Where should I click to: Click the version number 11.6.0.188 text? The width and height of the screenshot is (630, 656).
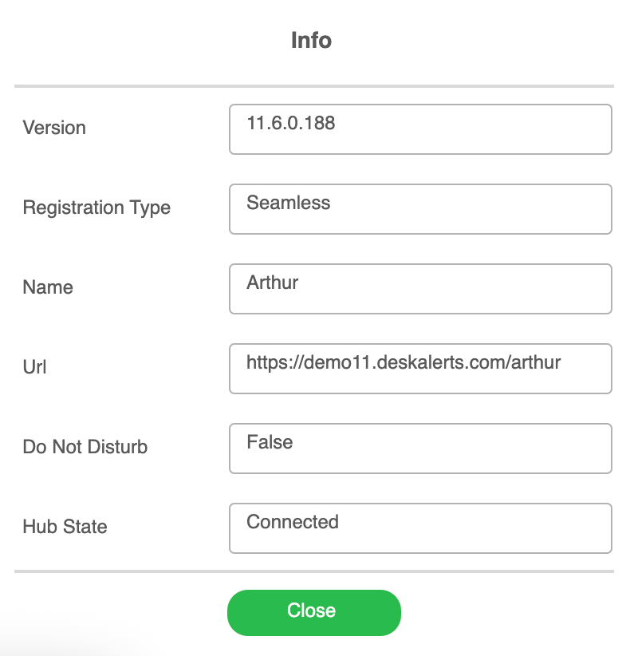pos(291,123)
